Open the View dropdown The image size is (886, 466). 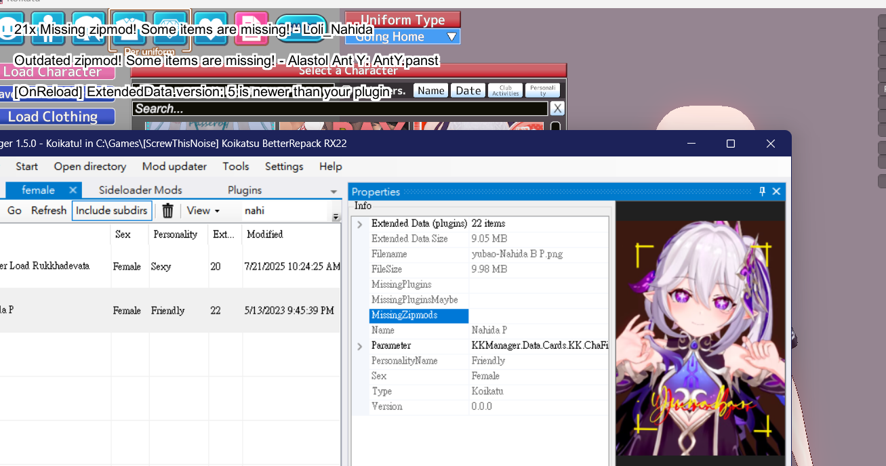point(203,211)
